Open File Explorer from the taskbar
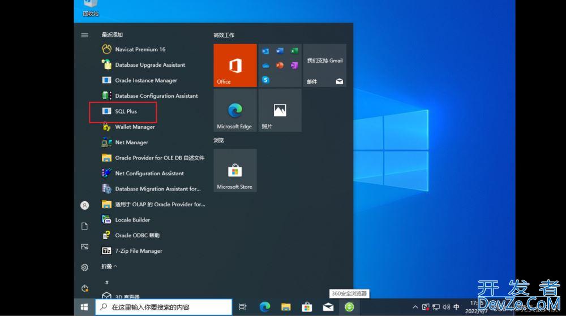 coord(286,307)
